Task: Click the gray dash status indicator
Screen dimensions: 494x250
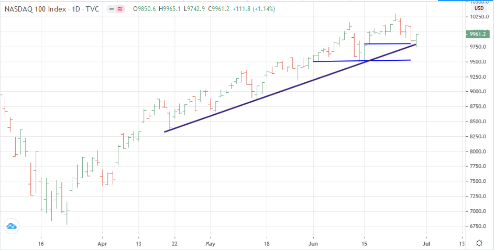Action: click(x=112, y=9)
